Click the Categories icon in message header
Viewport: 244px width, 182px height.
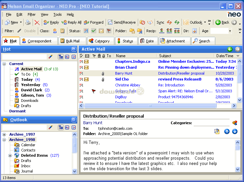click(x=235, y=123)
